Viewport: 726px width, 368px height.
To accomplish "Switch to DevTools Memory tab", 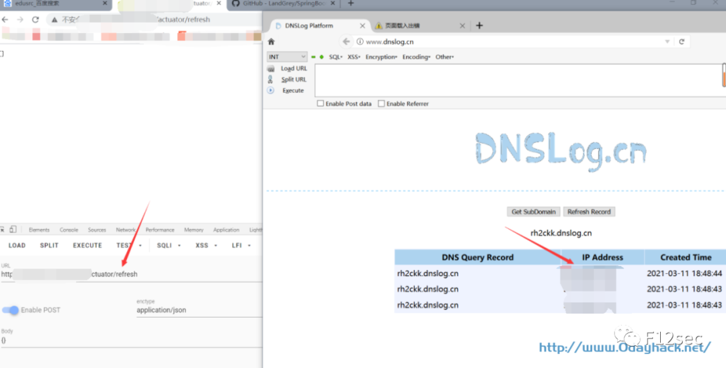I will tap(194, 230).
